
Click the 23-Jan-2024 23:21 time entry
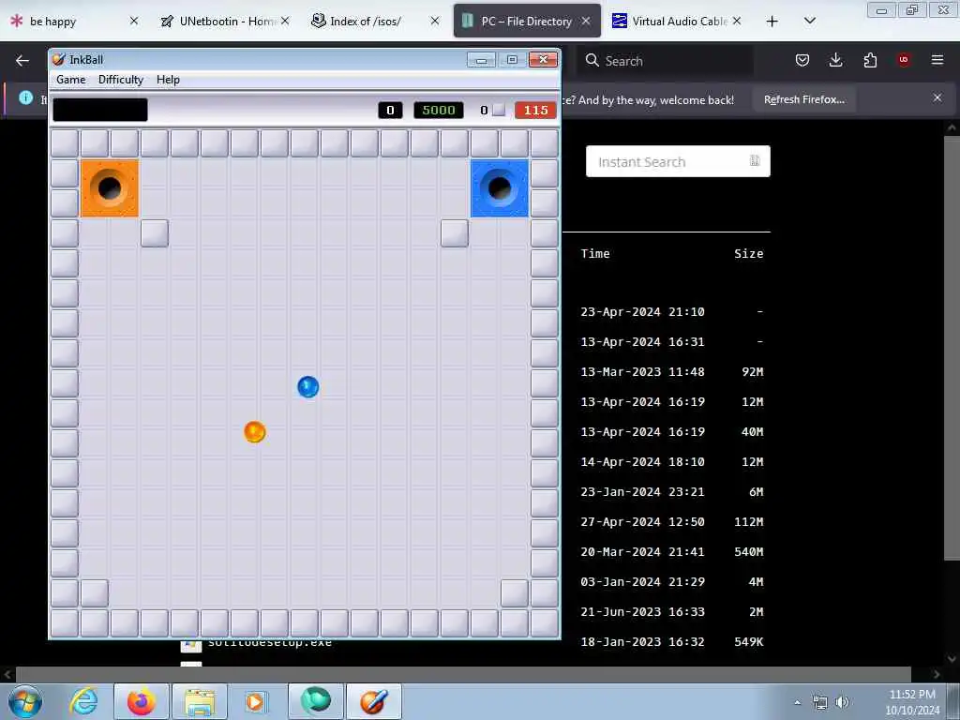[x=642, y=491]
